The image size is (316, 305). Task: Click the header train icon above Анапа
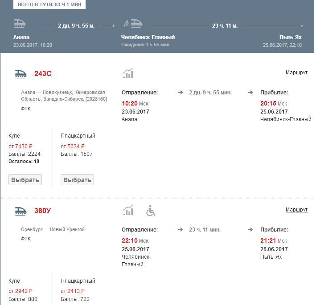coord(19,24)
